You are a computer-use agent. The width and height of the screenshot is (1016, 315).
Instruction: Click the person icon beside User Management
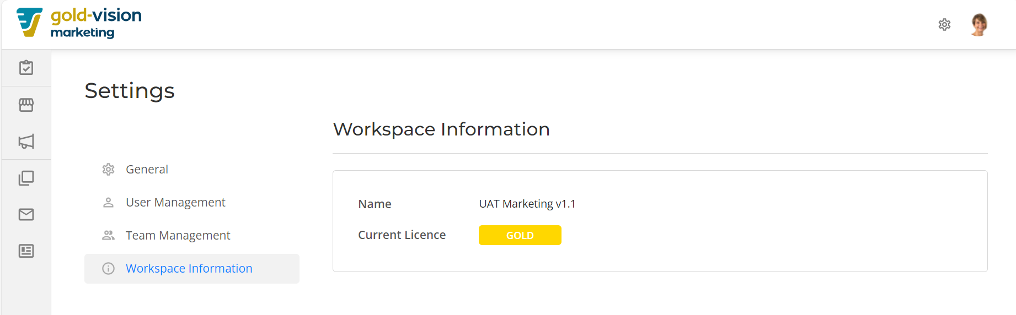pyautogui.click(x=108, y=203)
